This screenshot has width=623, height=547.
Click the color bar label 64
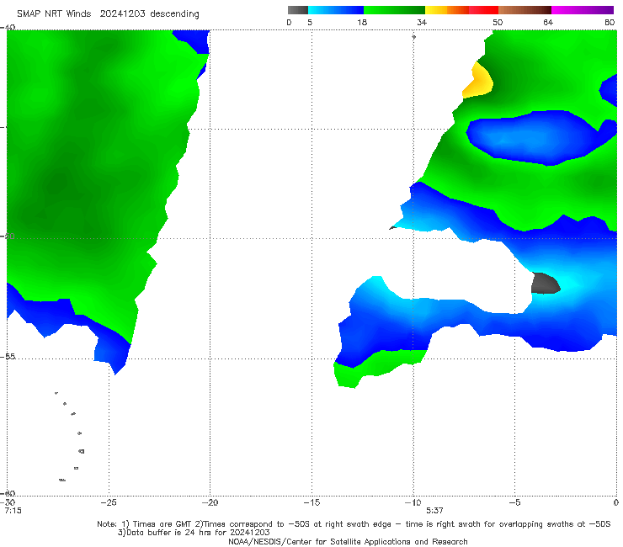click(548, 22)
